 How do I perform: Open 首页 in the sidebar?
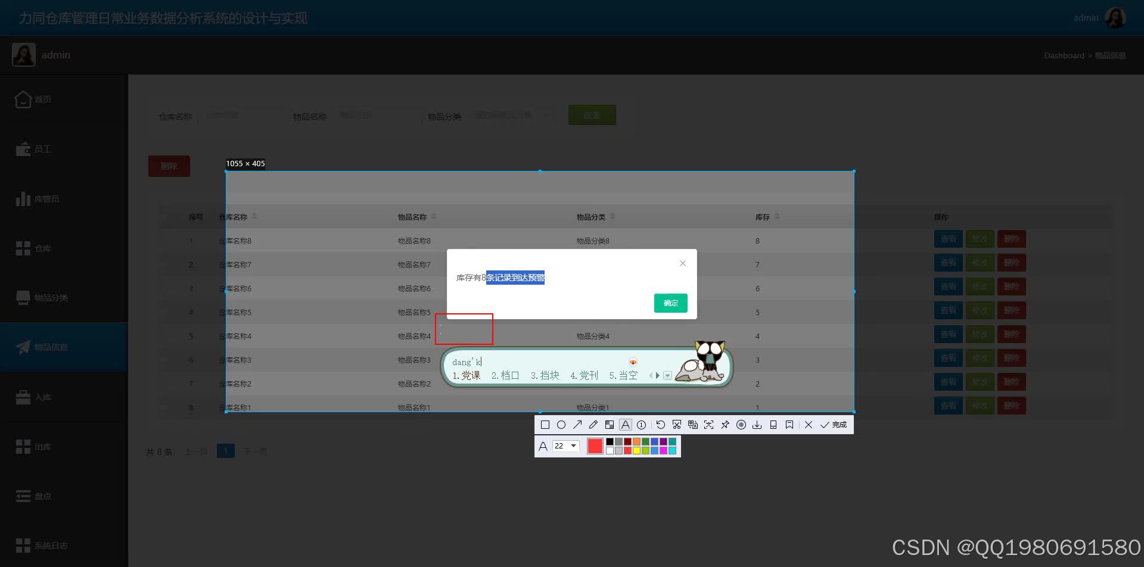click(64, 99)
